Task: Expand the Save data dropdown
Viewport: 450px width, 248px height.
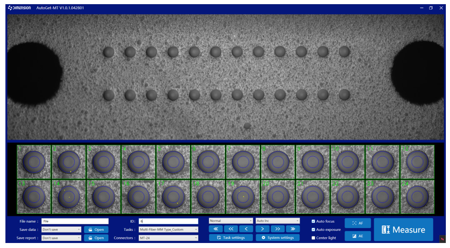Action: point(61,230)
